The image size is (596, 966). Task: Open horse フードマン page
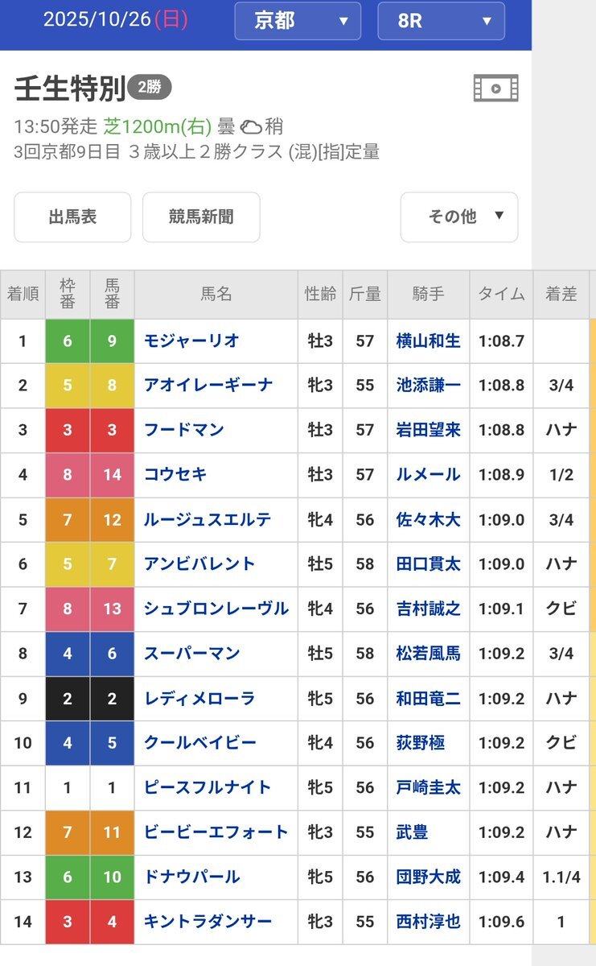[x=183, y=430]
